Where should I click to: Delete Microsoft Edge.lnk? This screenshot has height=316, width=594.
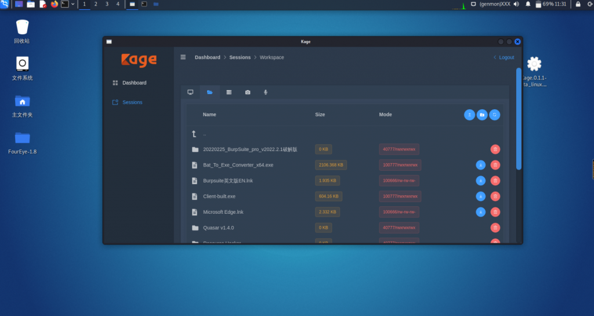495,212
